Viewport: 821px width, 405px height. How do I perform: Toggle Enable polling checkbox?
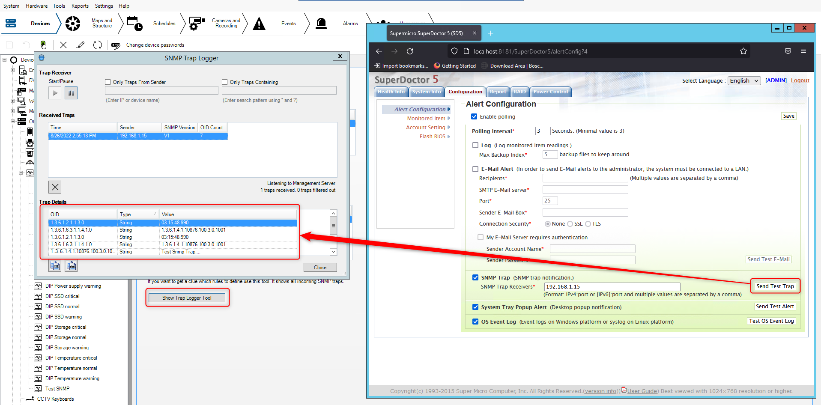pos(474,116)
